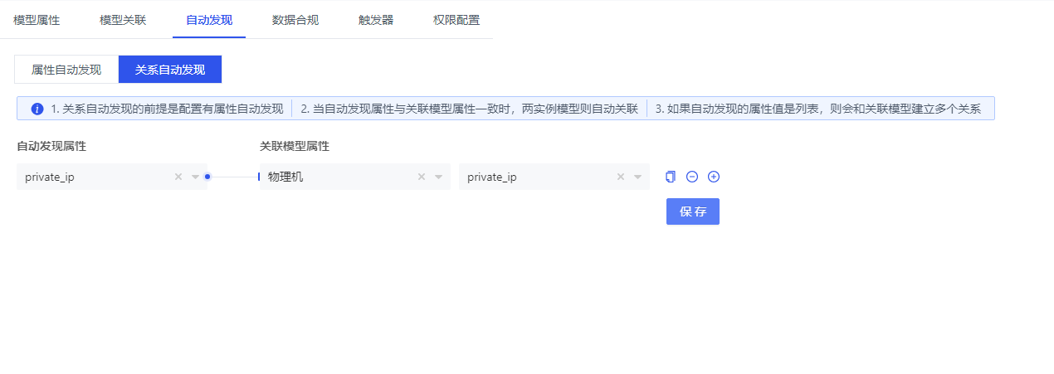Click the notice text 两实例模型则自动关联
Image resolution: width=1054 pixels, height=374 pixels.
point(580,109)
